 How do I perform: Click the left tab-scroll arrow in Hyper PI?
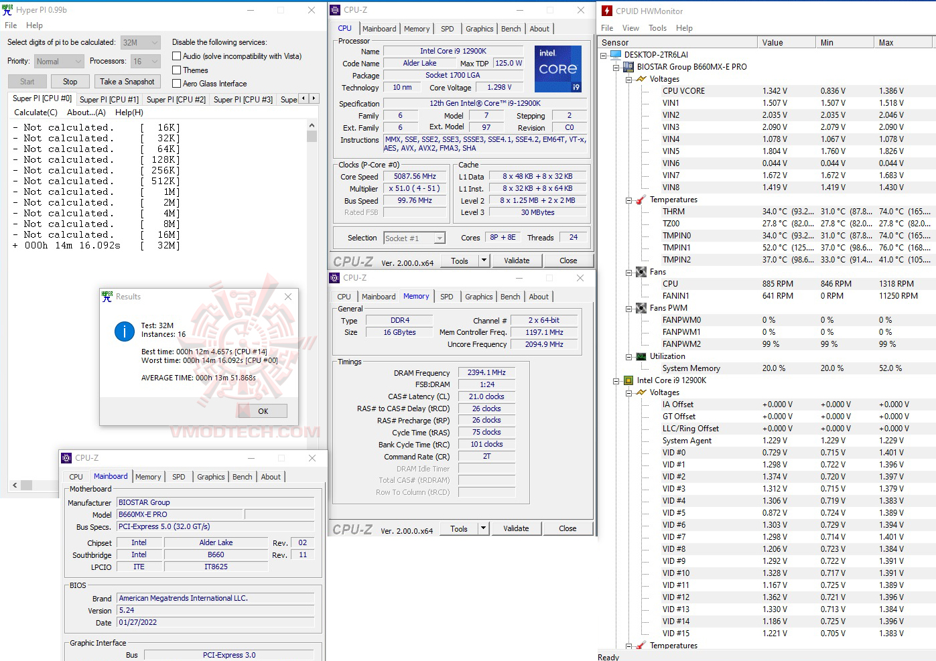tap(304, 98)
